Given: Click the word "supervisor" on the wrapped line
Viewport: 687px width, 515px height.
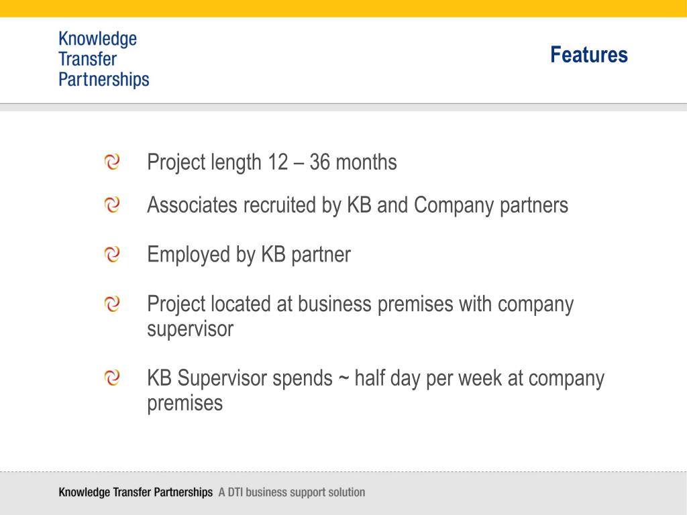Looking at the screenshot, I should pos(191,329).
